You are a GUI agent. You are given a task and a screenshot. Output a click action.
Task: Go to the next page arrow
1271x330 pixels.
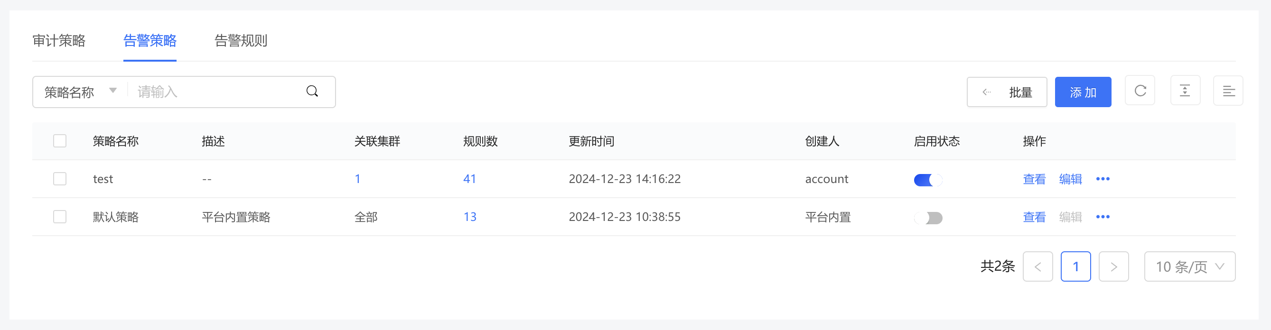click(x=1113, y=267)
